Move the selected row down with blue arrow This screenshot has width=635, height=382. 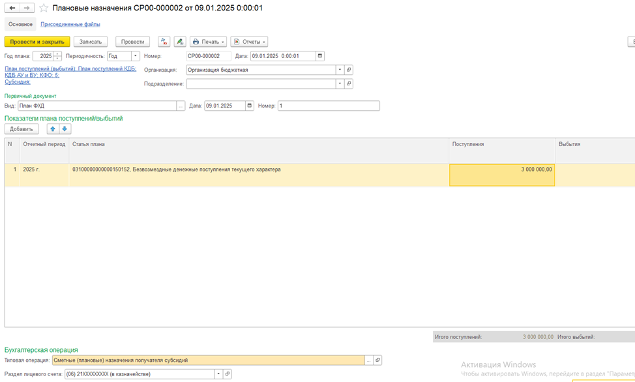point(65,129)
